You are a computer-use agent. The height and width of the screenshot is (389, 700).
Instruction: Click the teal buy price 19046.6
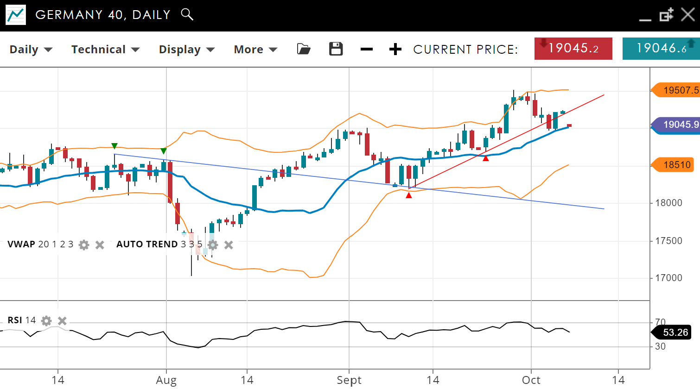coord(661,49)
